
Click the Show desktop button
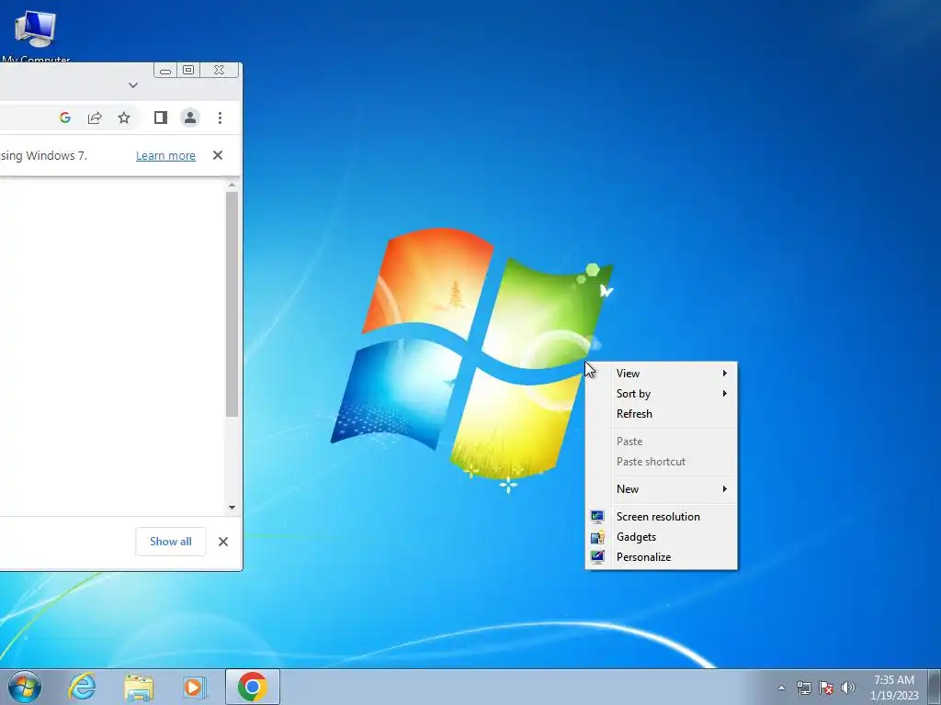(934, 687)
